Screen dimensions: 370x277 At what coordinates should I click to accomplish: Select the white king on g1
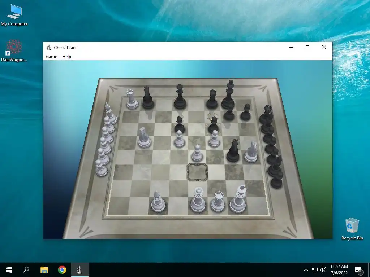pos(238,199)
